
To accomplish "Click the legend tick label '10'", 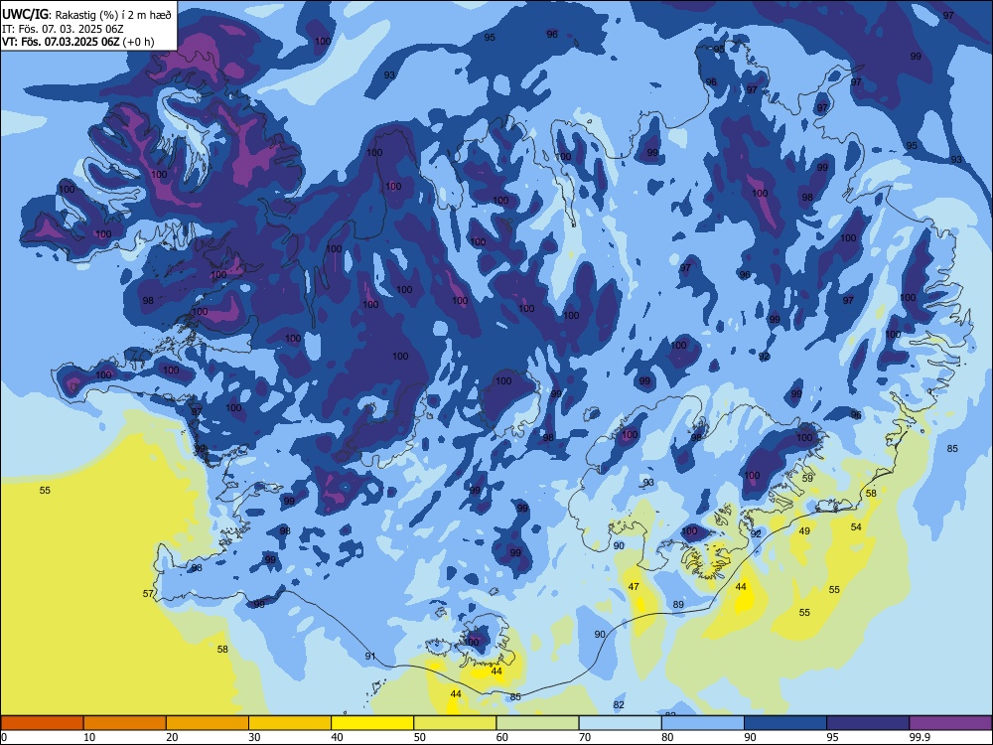I will (x=89, y=737).
